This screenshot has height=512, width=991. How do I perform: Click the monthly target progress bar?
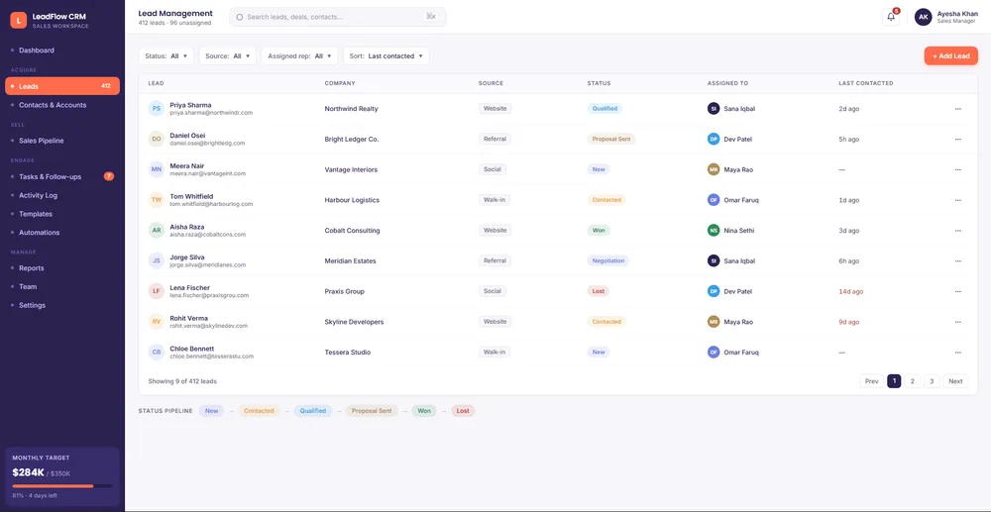coord(61,486)
